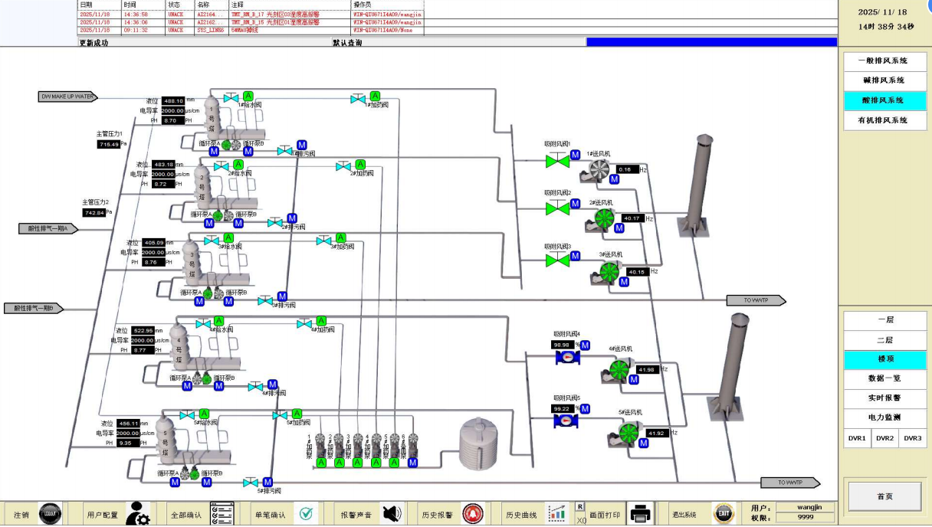
Task: Open 历史报警 red alarm bell icon
Action: (x=472, y=514)
